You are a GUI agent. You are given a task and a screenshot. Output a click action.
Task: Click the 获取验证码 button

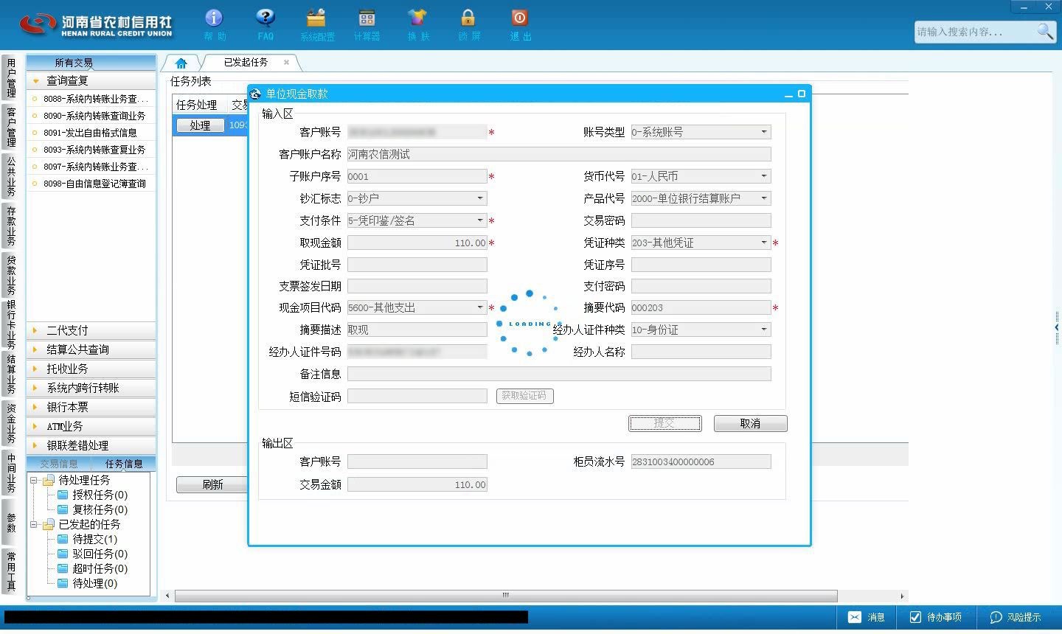[524, 396]
